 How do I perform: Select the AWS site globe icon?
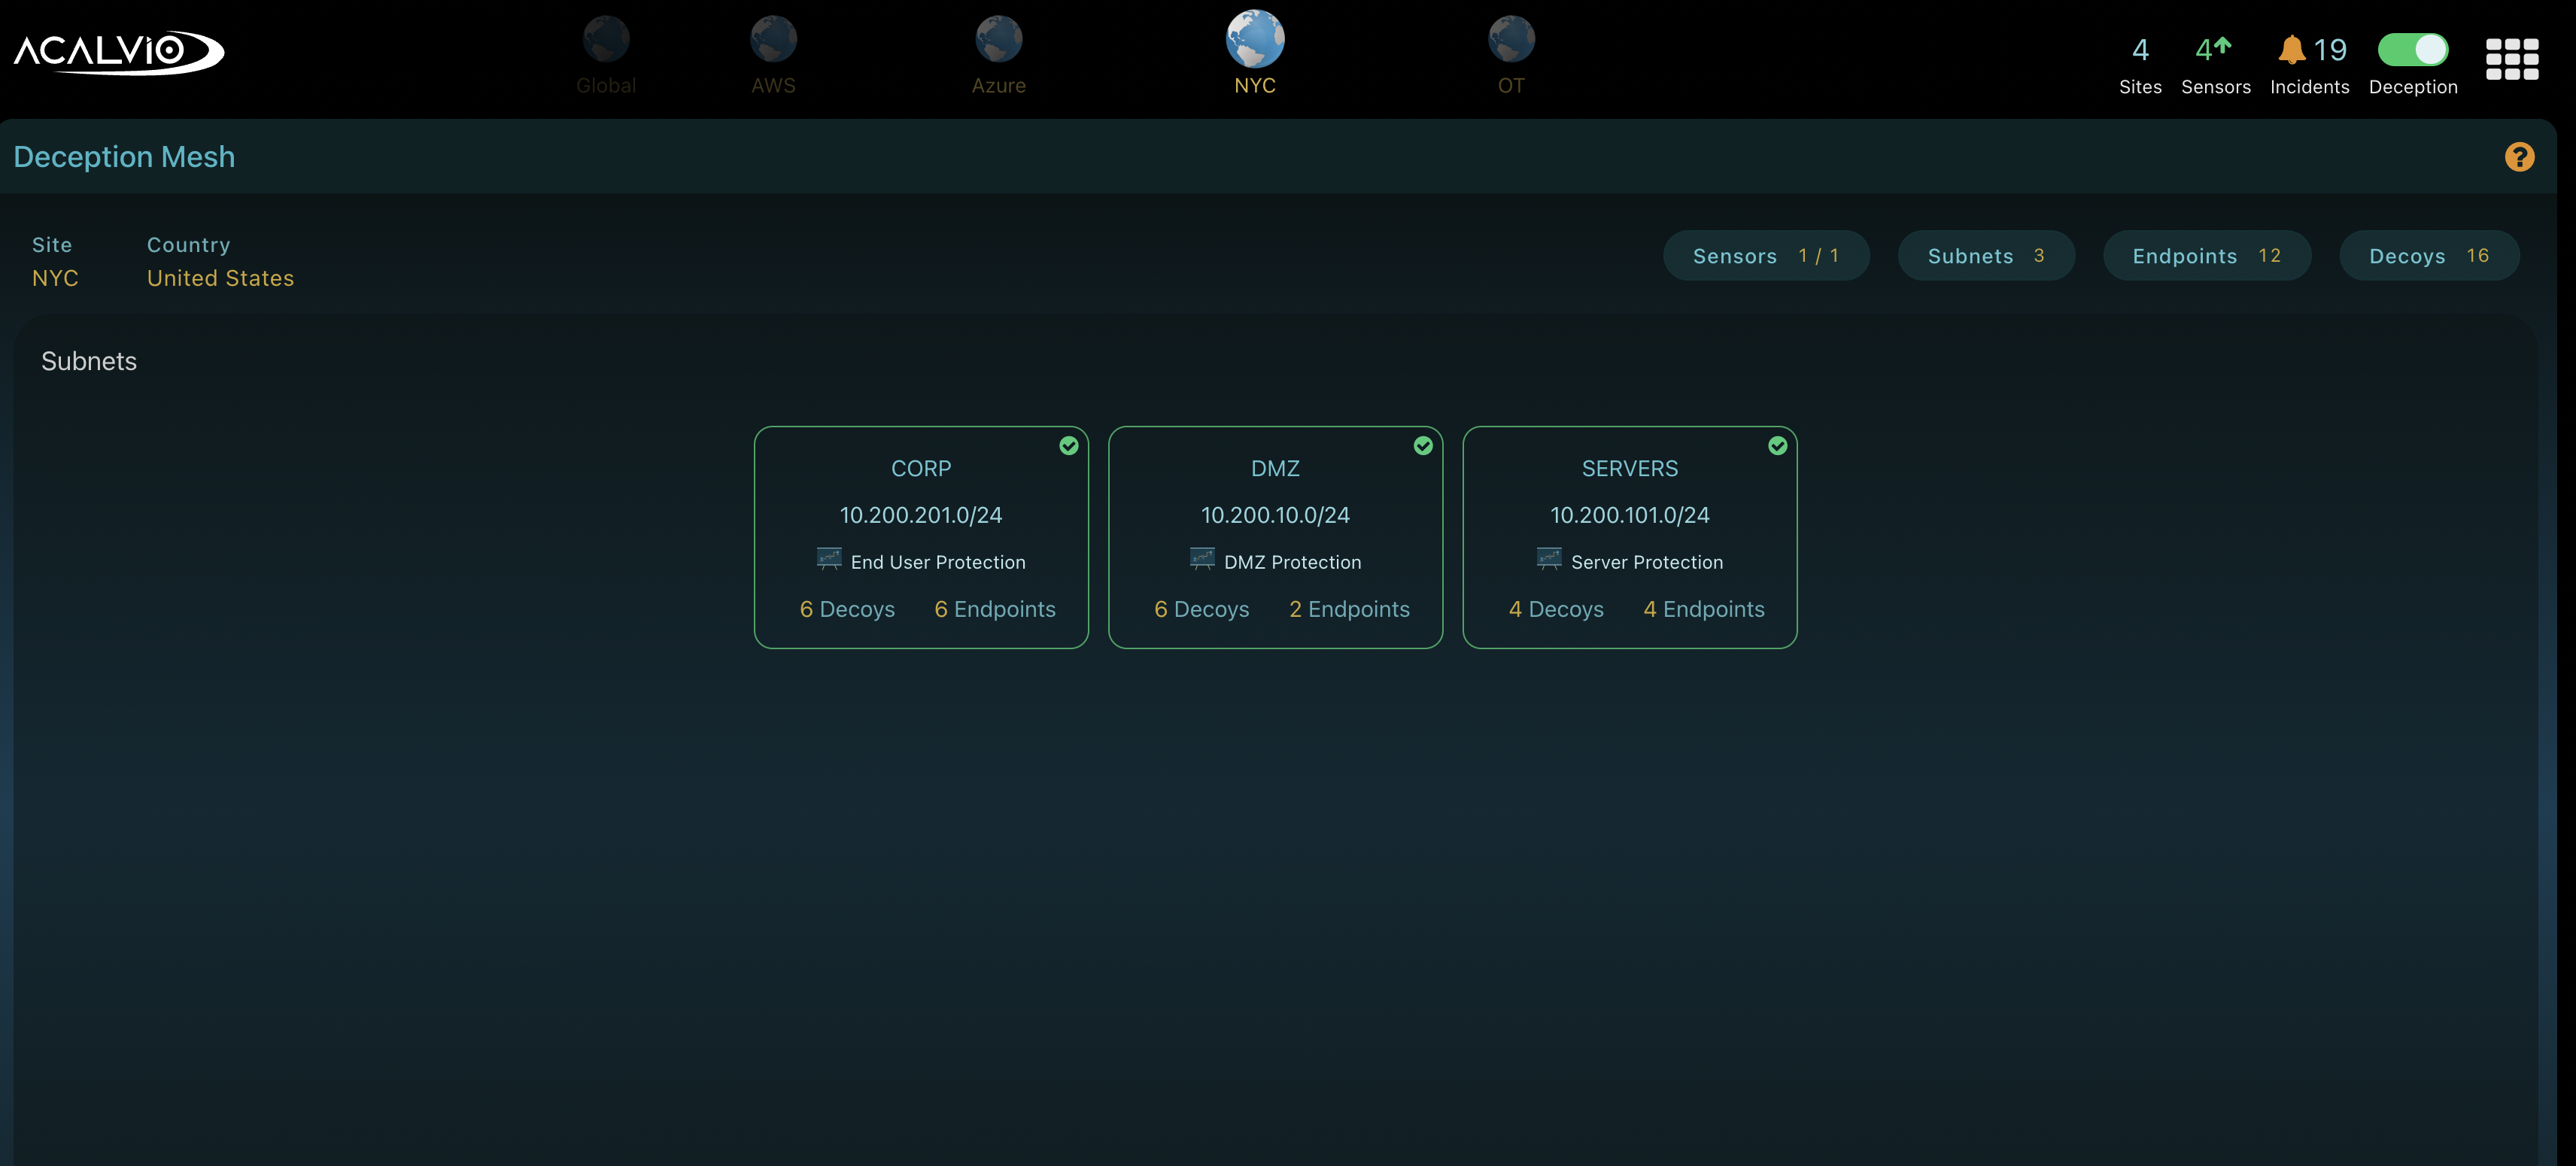tap(773, 39)
